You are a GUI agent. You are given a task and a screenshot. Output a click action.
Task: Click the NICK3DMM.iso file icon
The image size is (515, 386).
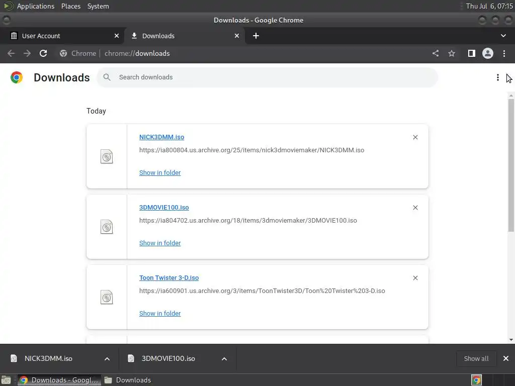107,156
